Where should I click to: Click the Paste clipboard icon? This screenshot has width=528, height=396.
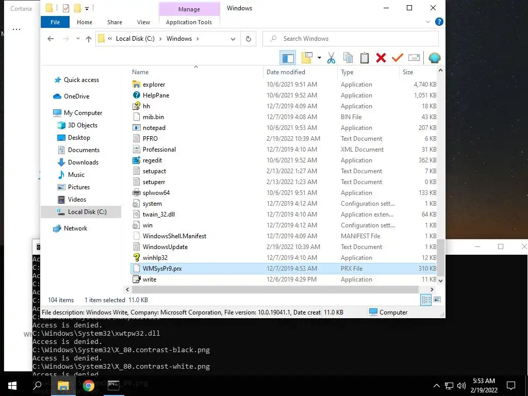pos(365,58)
